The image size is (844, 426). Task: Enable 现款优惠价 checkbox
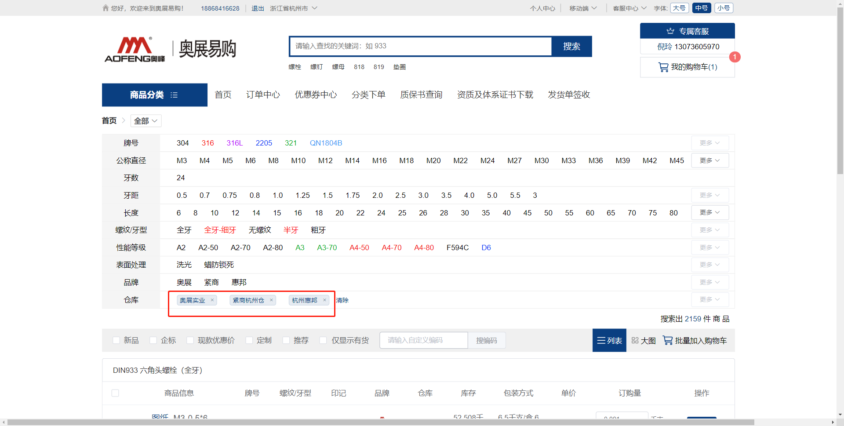click(x=190, y=340)
